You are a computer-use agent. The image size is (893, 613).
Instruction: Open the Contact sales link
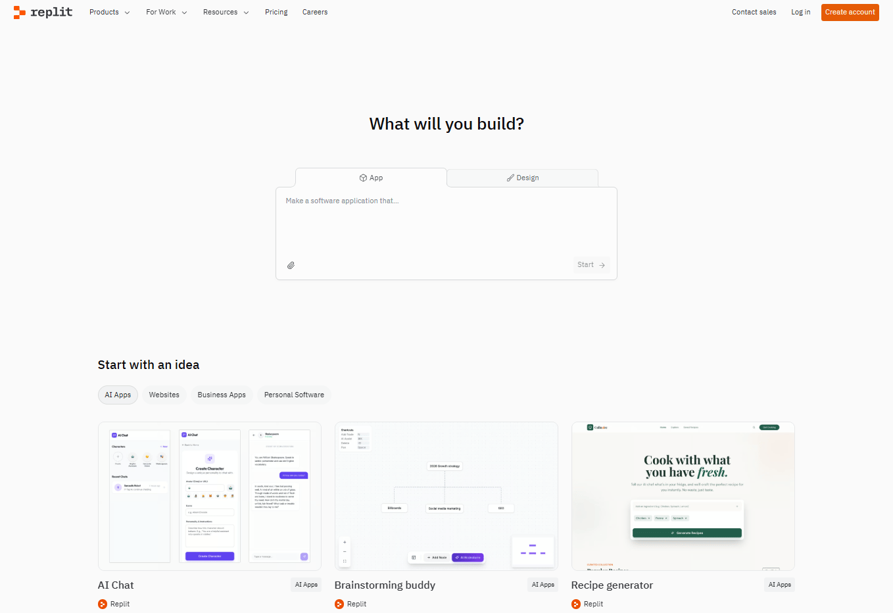pos(754,12)
